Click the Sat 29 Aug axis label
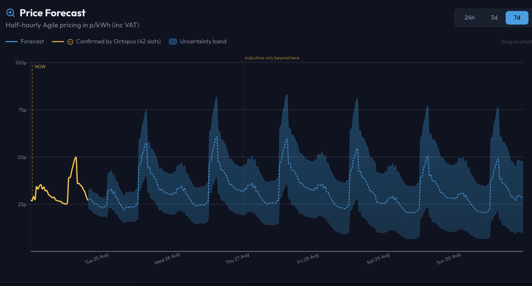This screenshot has width=532, height=286. [378, 258]
